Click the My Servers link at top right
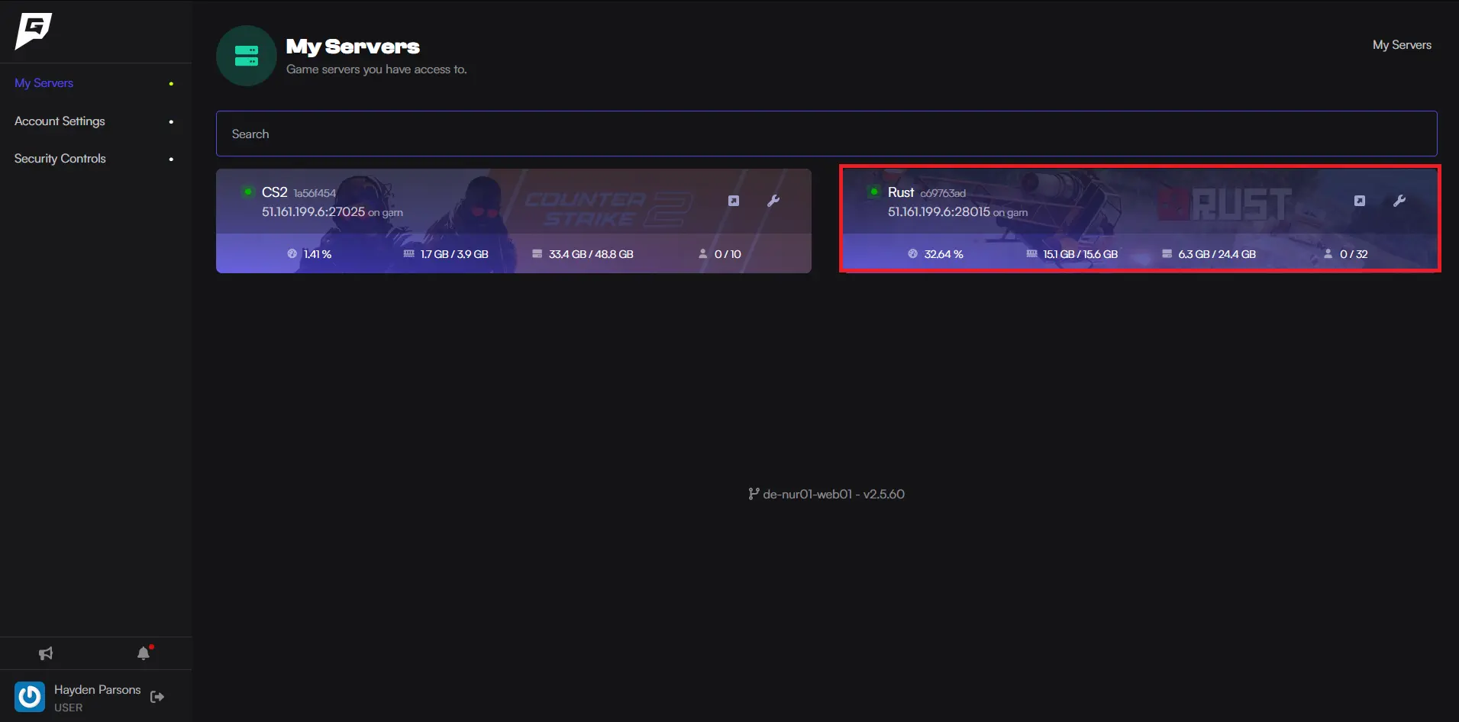Screen dimensions: 1459x722 click(1402, 44)
